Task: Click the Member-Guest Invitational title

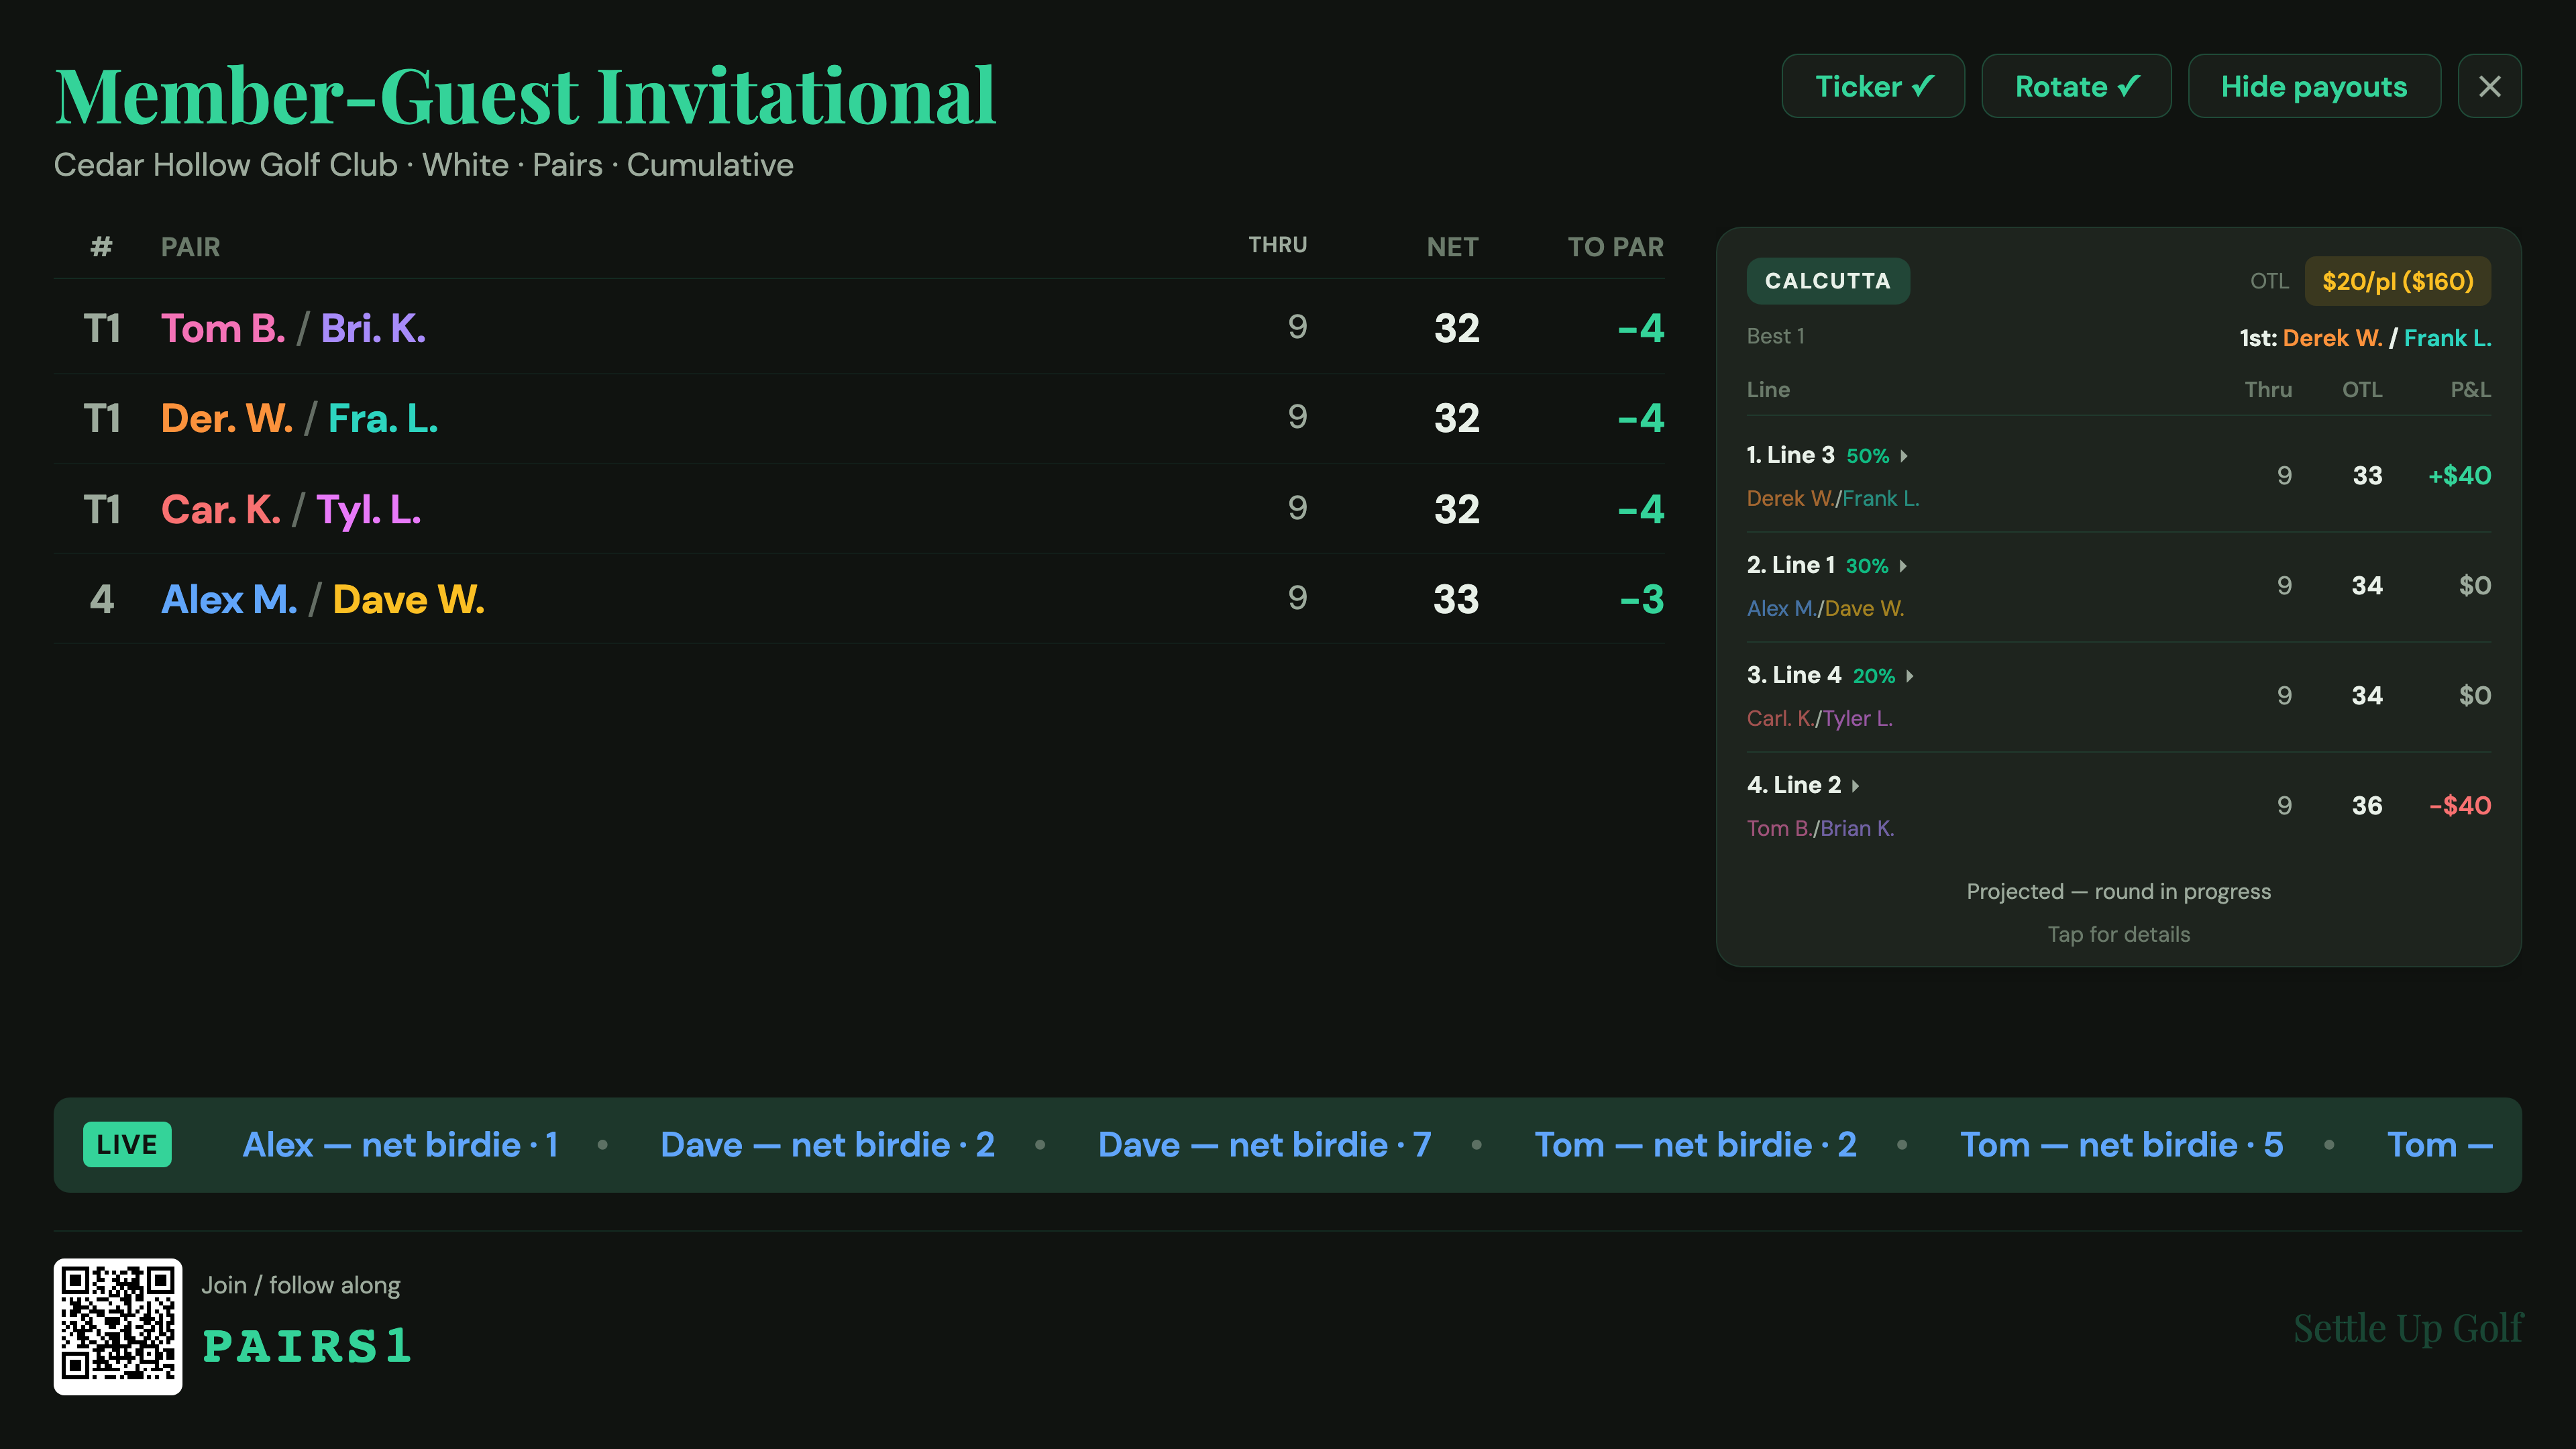Action: point(525,95)
